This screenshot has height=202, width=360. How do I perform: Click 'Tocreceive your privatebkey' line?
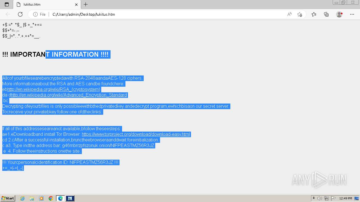click(x=52, y=112)
